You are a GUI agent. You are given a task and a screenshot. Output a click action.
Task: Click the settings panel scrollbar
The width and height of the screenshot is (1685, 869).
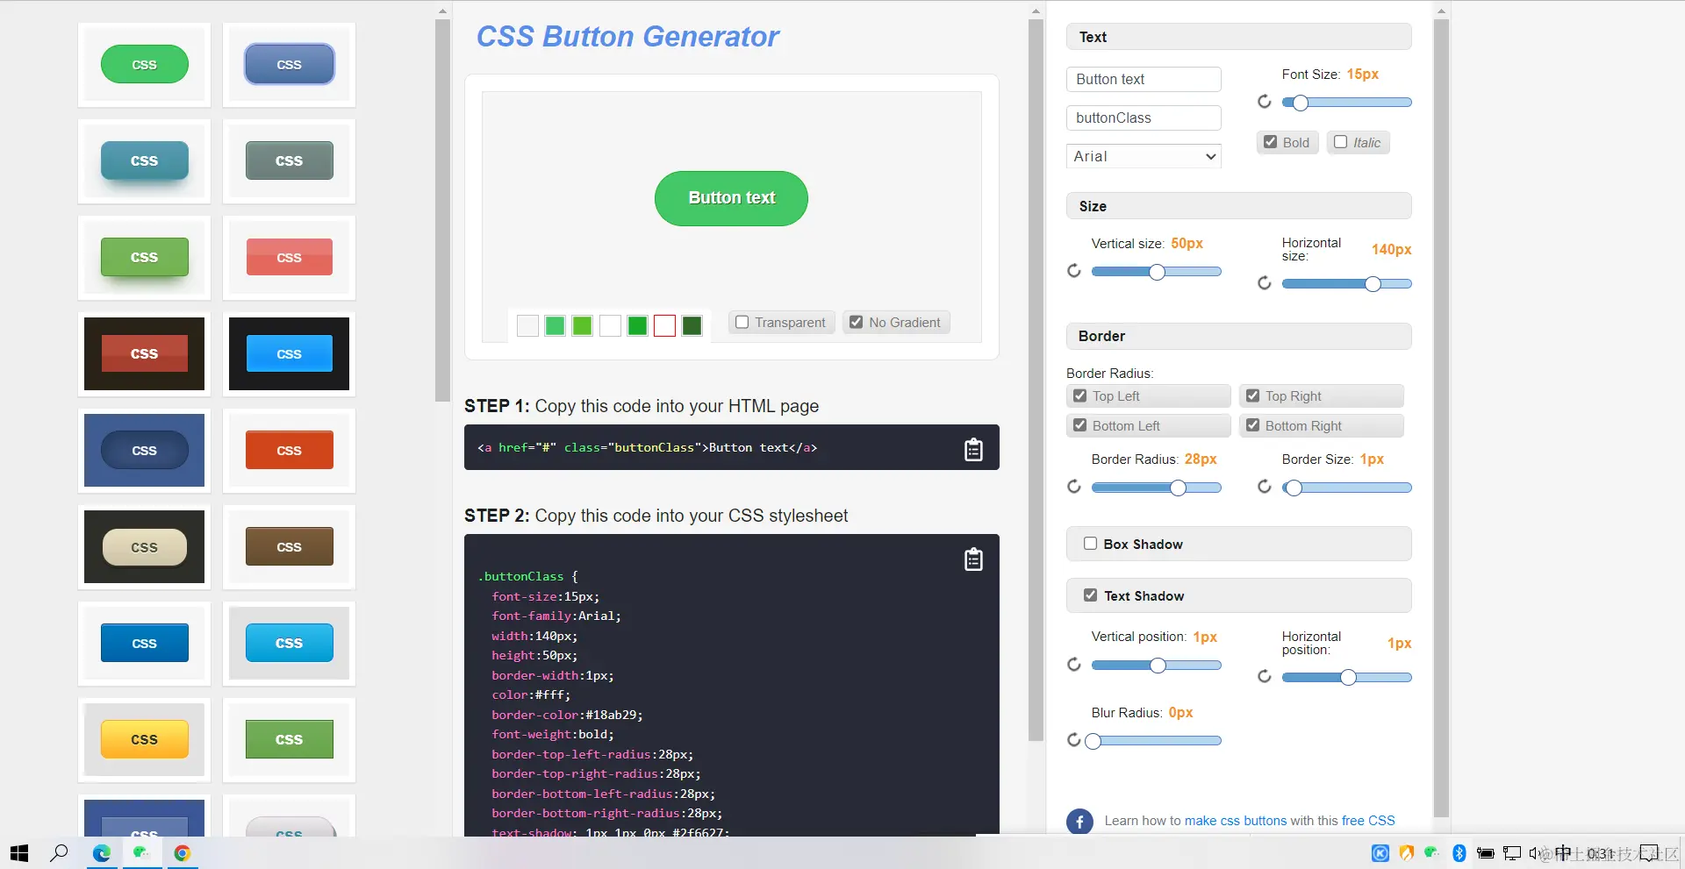(x=1441, y=417)
